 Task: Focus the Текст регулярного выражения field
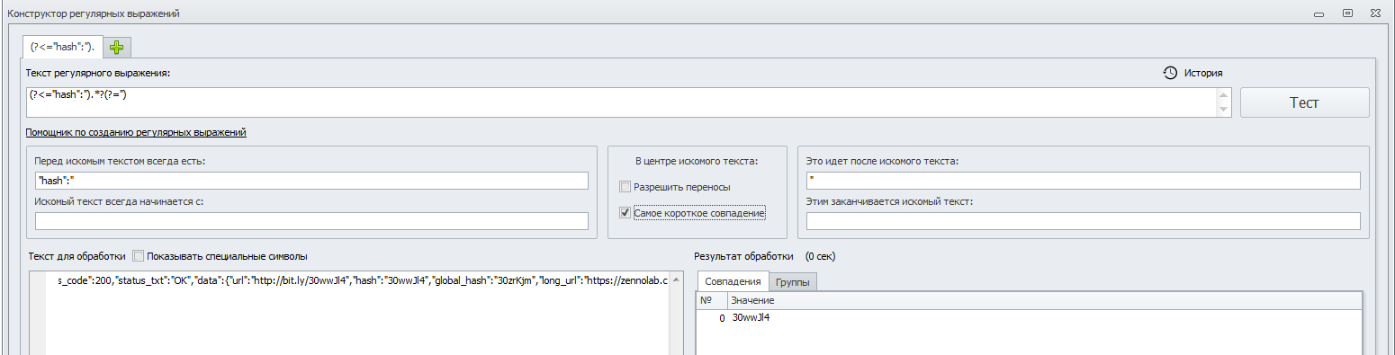tap(620, 102)
